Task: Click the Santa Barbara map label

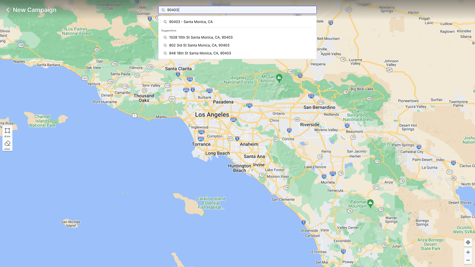Action: pyautogui.click(x=48, y=65)
